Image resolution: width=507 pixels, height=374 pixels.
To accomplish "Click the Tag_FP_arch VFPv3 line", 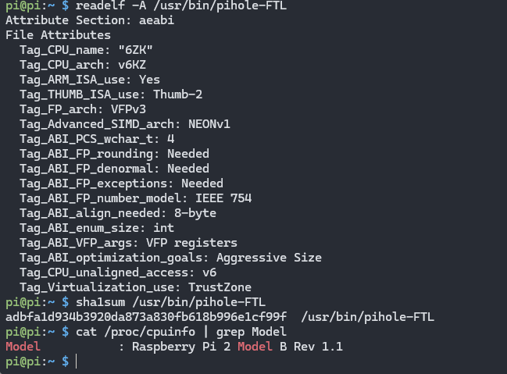I will point(83,109).
